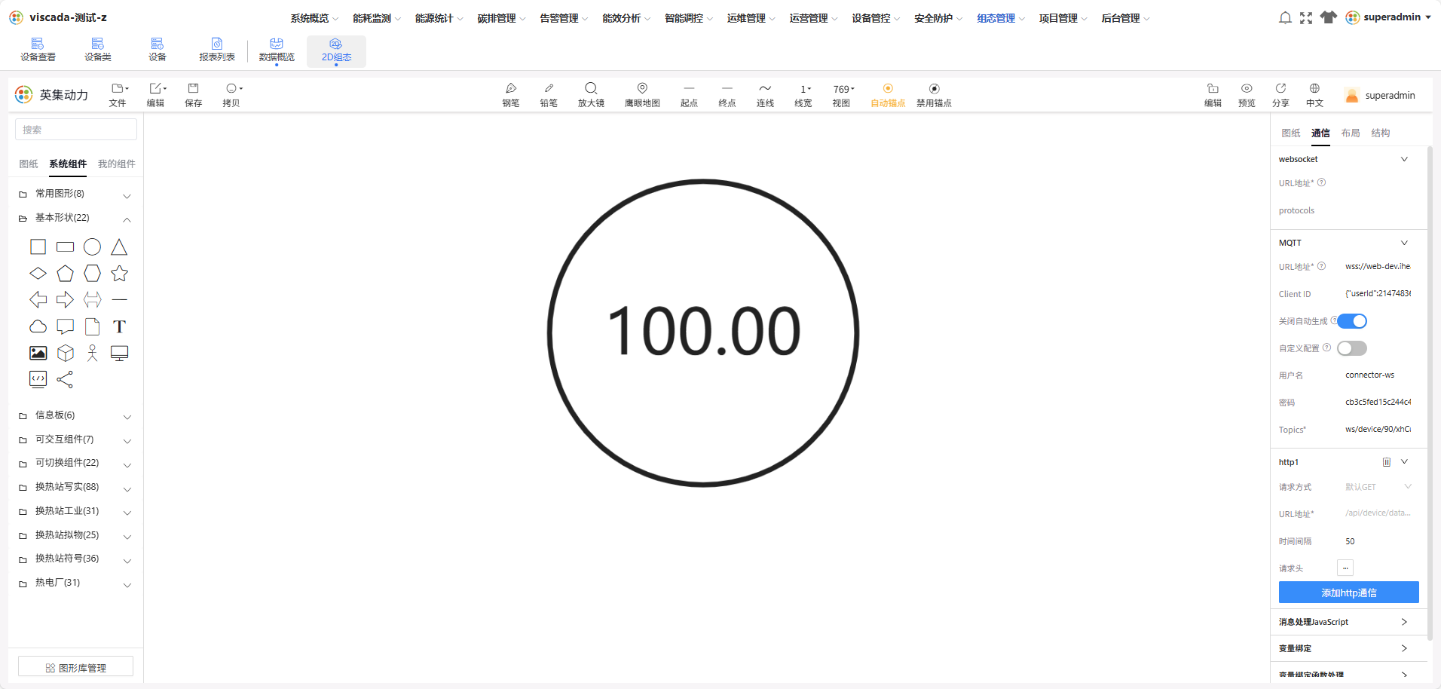The image size is (1441, 689).
Task: Open the 设备管控 top menu
Action: 876,18
